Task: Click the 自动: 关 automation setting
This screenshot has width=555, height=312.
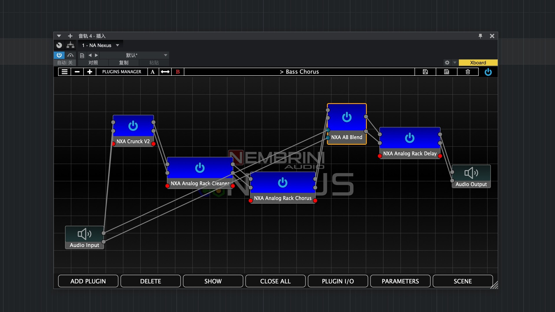Action: click(x=65, y=63)
